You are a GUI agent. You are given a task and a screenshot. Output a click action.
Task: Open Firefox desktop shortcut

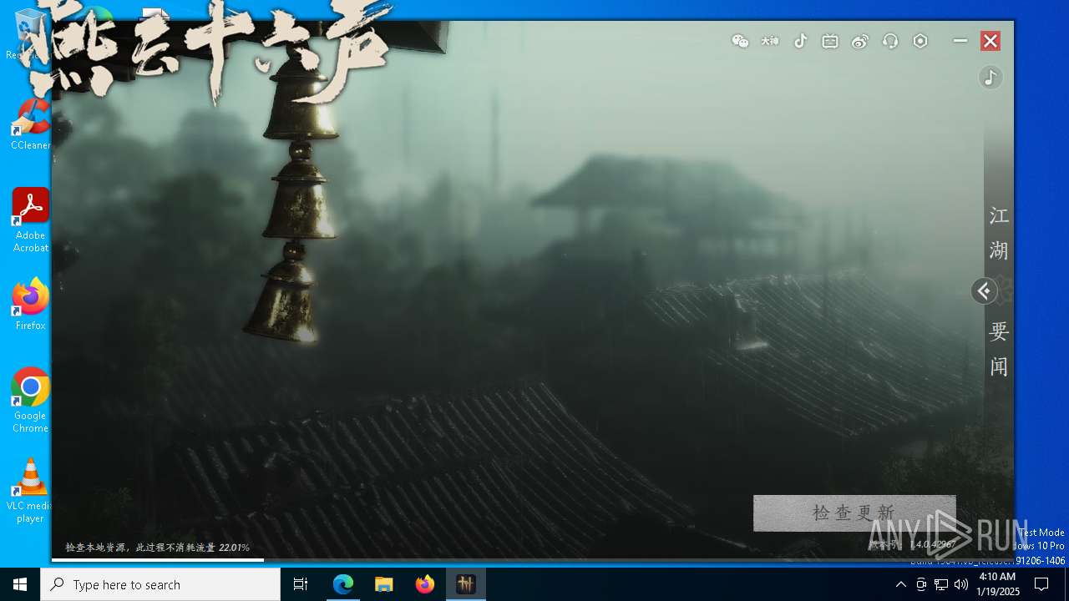pos(31,305)
